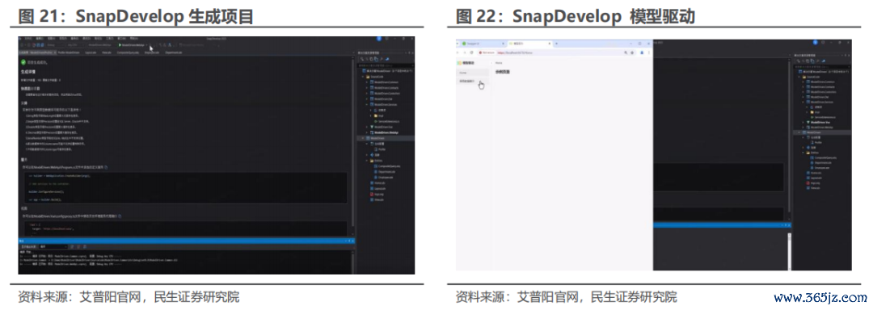This screenshot has width=873, height=310.
Task: Open CompositeQuery.edq file in Figure 21 tree
Action: click(388, 166)
